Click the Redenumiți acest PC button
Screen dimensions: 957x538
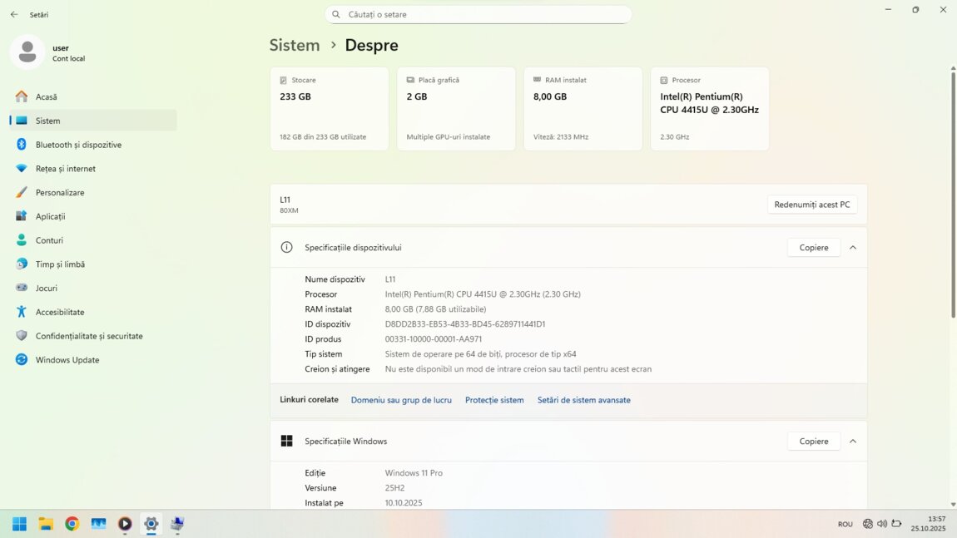pyautogui.click(x=811, y=205)
